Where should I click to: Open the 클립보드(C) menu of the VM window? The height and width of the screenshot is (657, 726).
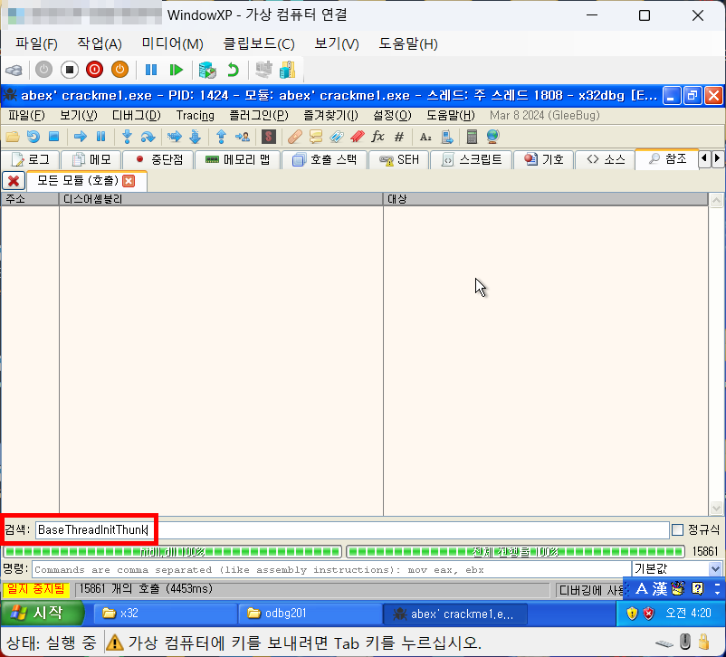click(x=258, y=44)
